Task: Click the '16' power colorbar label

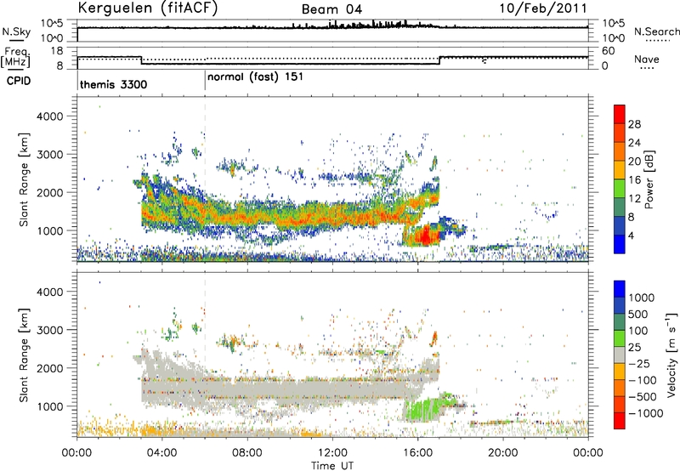Action: pyautogui.click(x=634, y=180)
